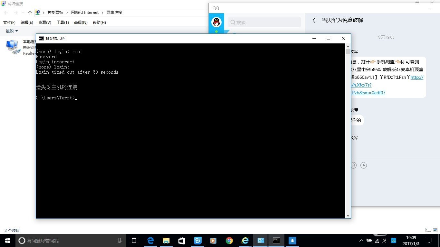
Task: Click the network Wi-Fi tray icon
Action: 377,241
